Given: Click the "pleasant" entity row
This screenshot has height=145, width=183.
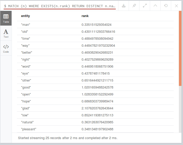Looking at the screenshot, I should 95,129.
